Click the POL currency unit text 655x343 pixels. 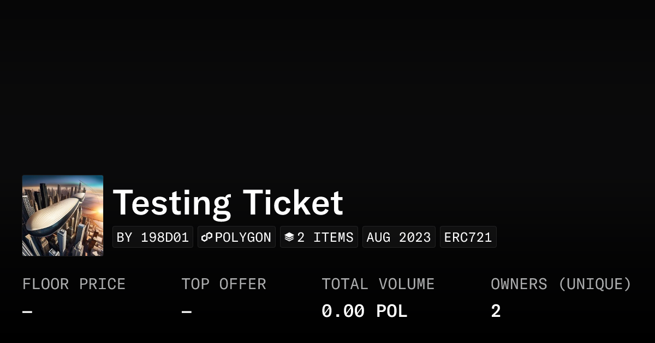[392, 311]
